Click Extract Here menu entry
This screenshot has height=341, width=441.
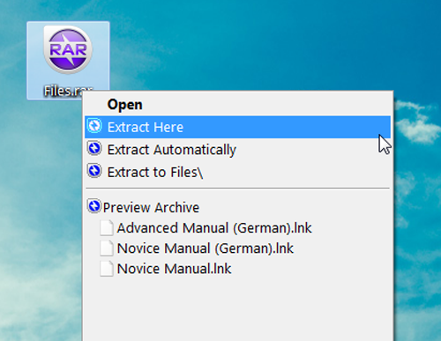click(237, 127)
